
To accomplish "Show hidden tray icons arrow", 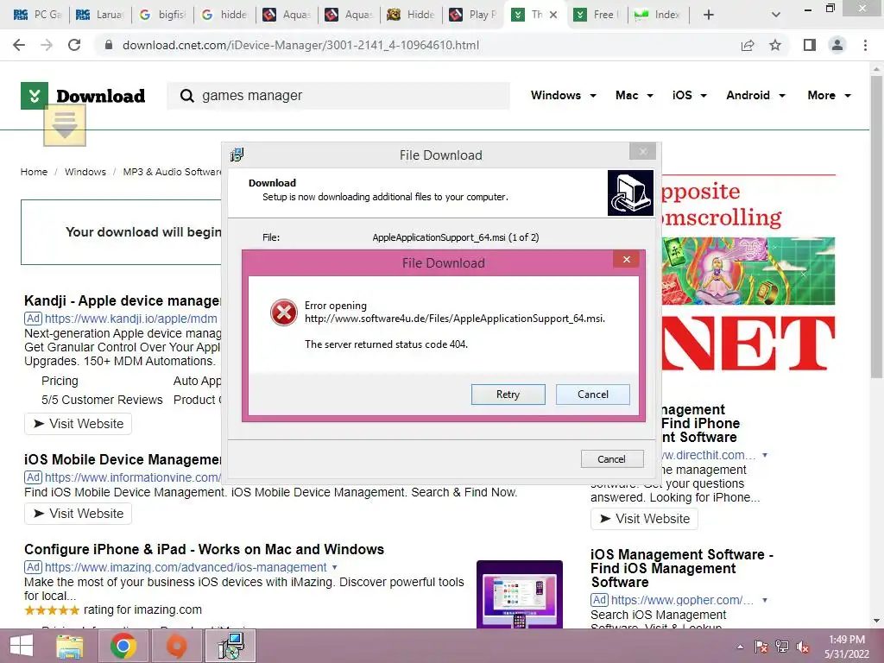I will coord(740,647).
